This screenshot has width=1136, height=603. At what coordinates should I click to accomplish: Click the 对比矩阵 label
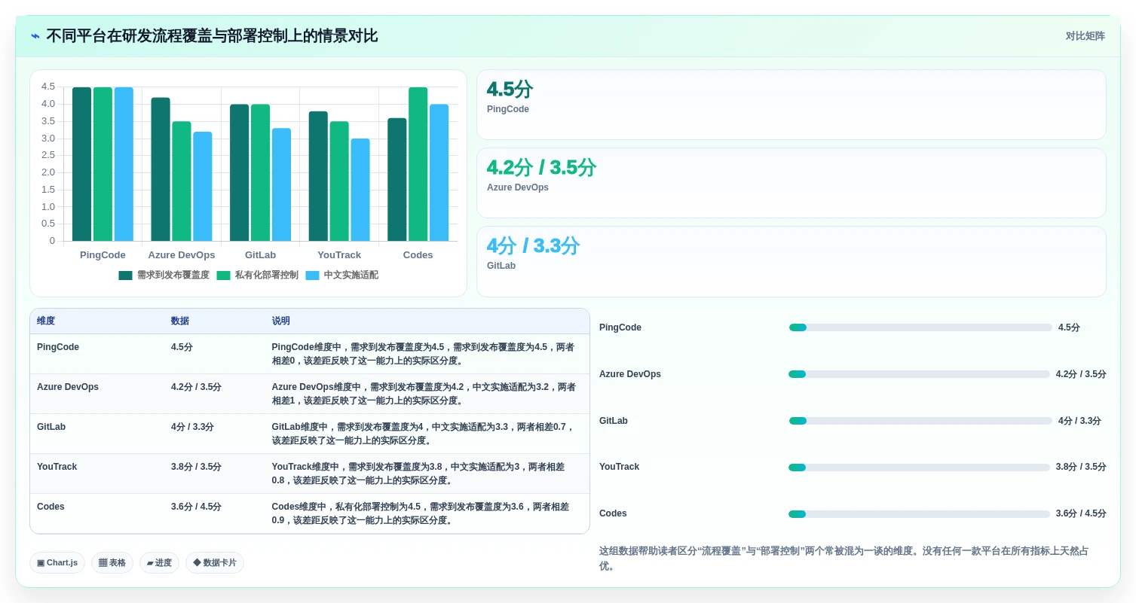click(x=1085, y=36)
